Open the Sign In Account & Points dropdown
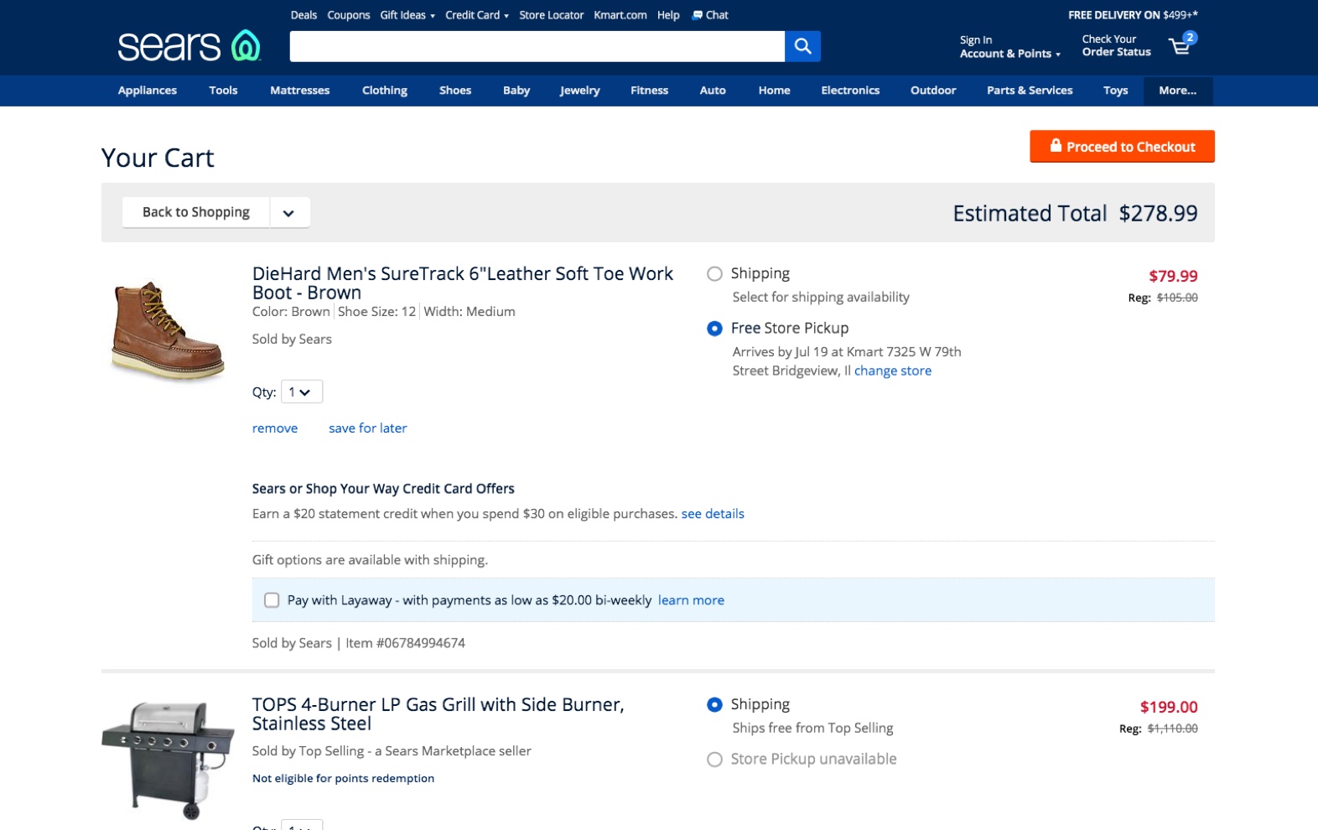Screen dimensions: 1318x830 pyautogui.click(x=1010, y=47)
